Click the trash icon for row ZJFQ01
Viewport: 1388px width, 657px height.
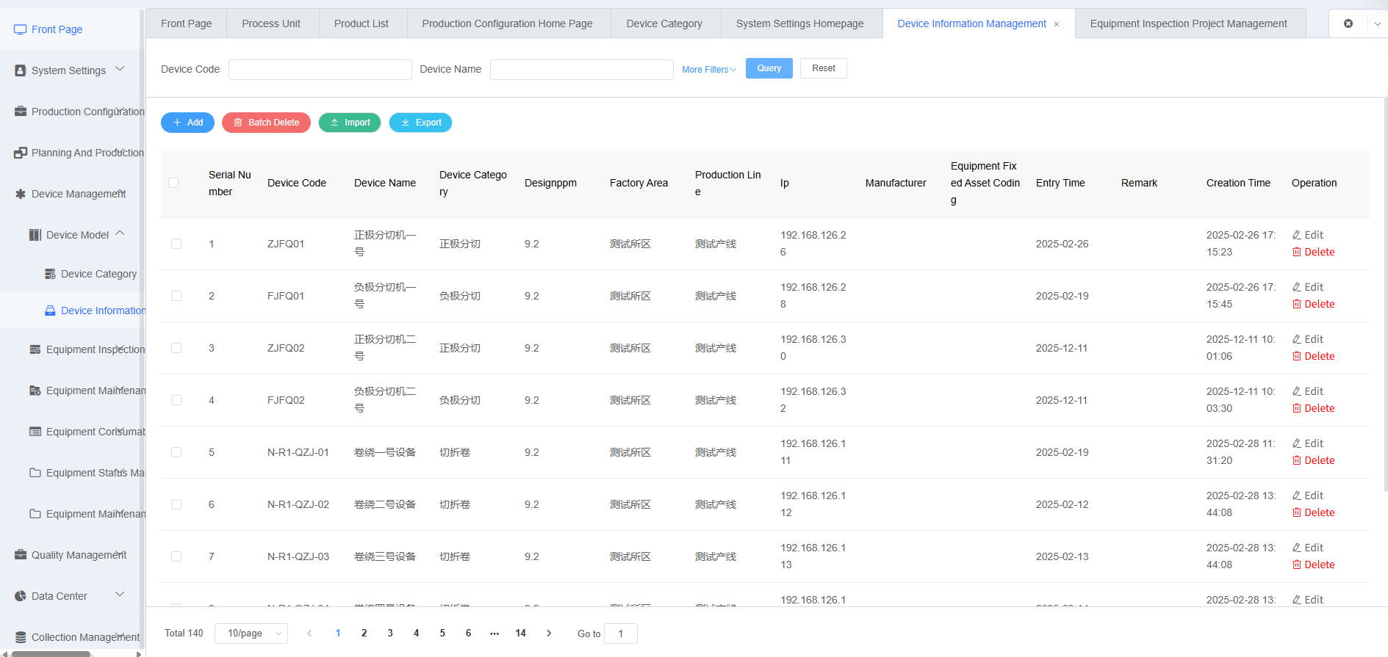pyautogui.click(x=1297, y=252)
